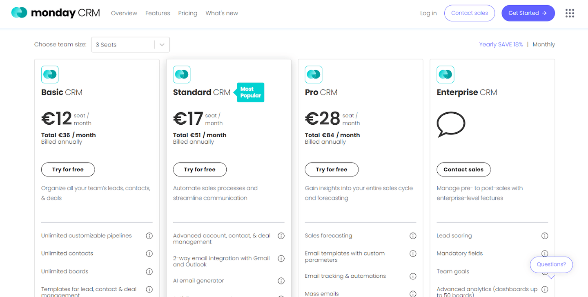Viewport: 588px width, 297px height.
Task: Show info for Advanced account, contact, & deal management
Action: tap(281, 236)
